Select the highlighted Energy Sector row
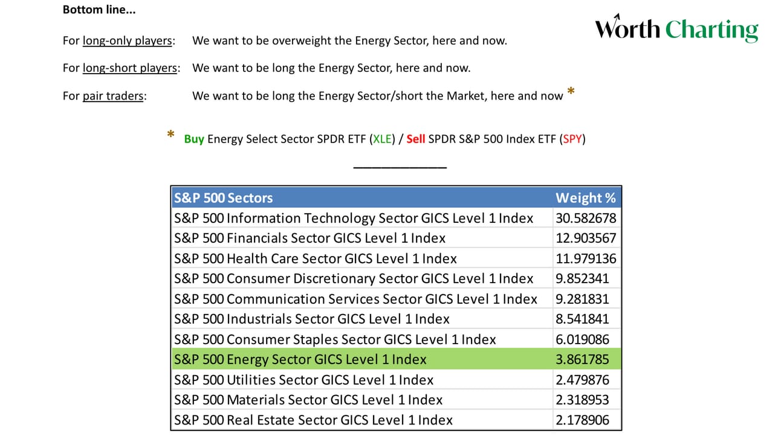 point(396,359)
